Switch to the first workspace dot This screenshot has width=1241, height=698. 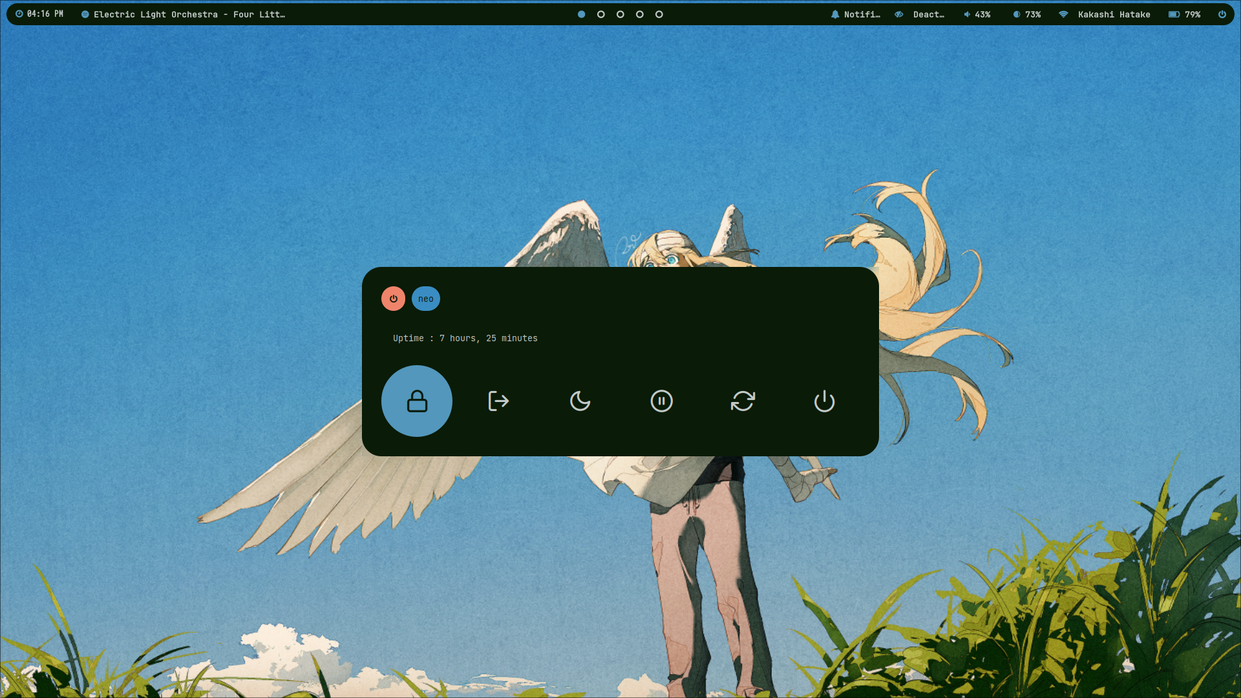pos(581,14)
